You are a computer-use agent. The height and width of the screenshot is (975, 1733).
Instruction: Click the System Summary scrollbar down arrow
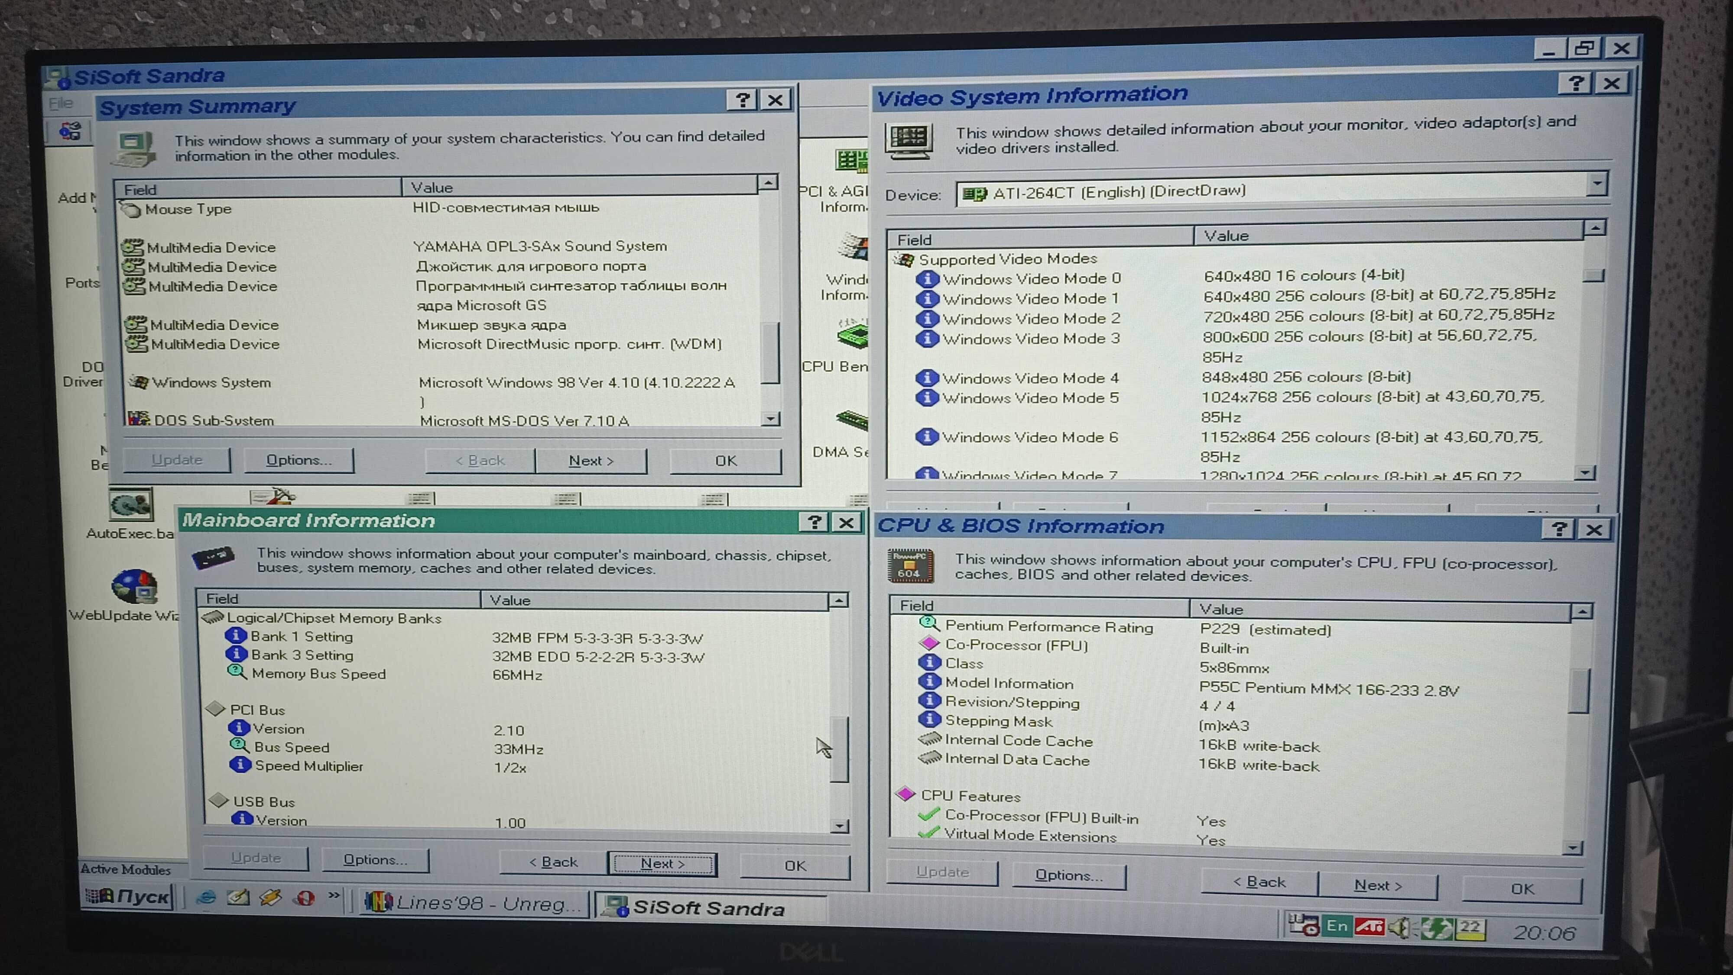point(770,418)
